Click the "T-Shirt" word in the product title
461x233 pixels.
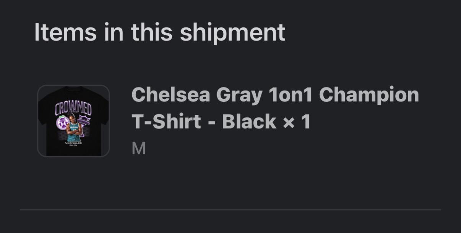point(166,122)
